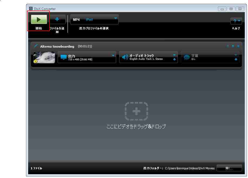The width and height of the screenshot is (248, 178).
Task: Click the speaker audio track icon
Action: [x=125, y=57]
